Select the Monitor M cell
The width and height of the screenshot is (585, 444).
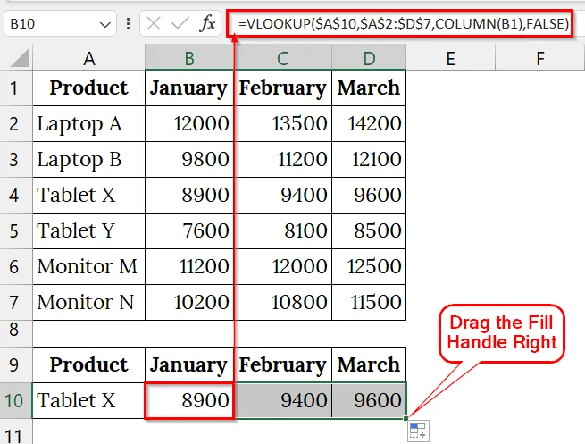tap(88, 267)
